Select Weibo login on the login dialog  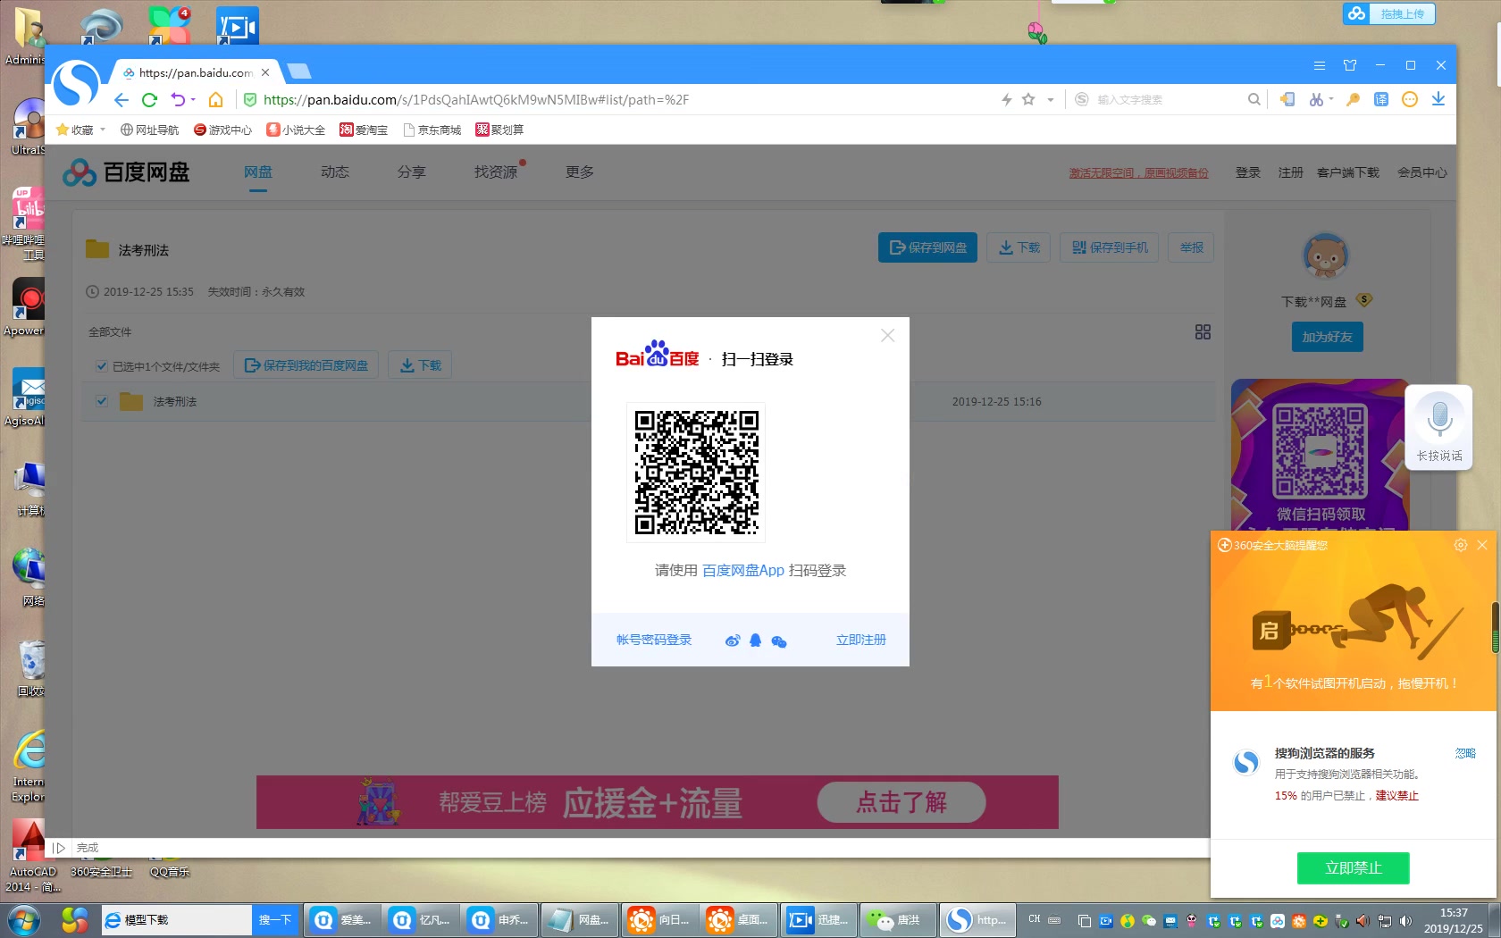[733, 641]
